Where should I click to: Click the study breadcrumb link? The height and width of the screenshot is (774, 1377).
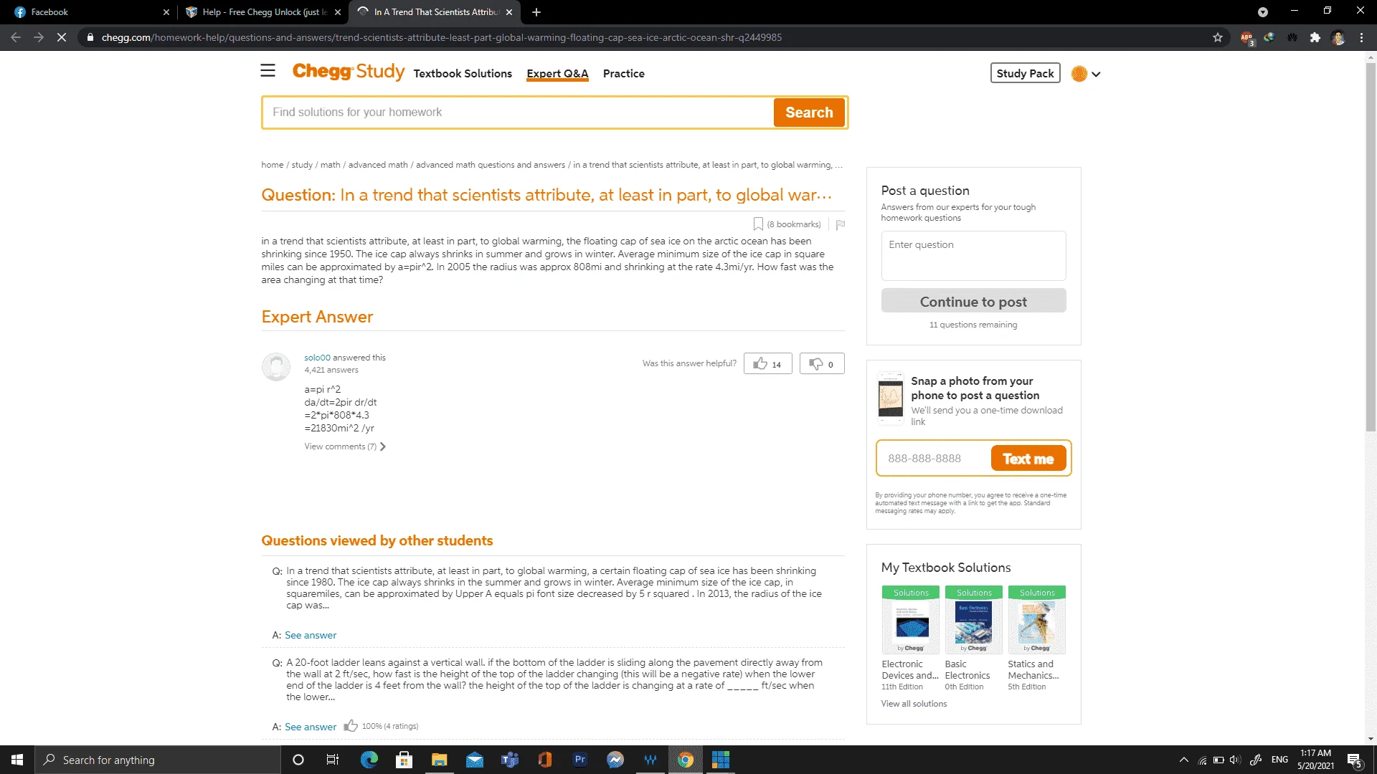(302, 165)
